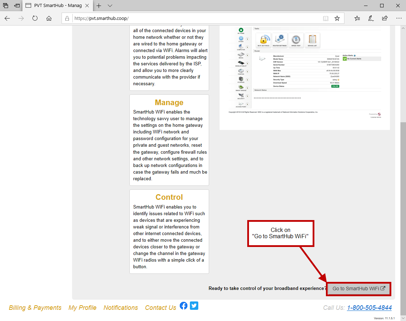Go back using the browser back arrow
Screen dimensions: 406x321
click(7, 19)
